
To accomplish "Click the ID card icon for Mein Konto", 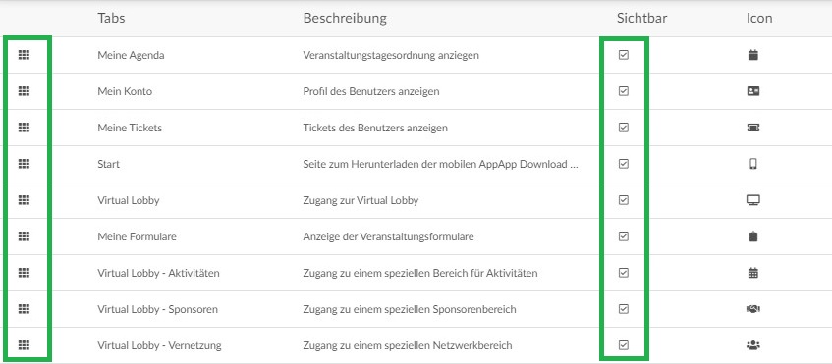I will point(753,91).
